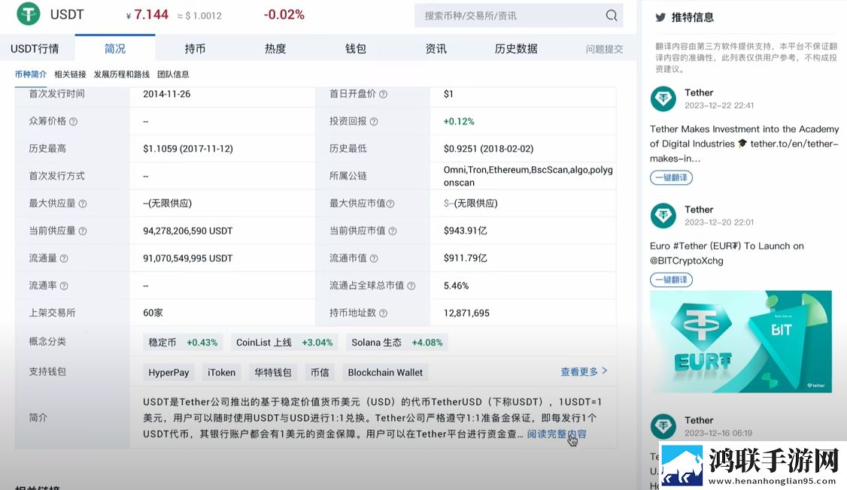Click the 查看更多 chevron arrow
Viewport: 847px width, 490px height.
coord(605,371)
